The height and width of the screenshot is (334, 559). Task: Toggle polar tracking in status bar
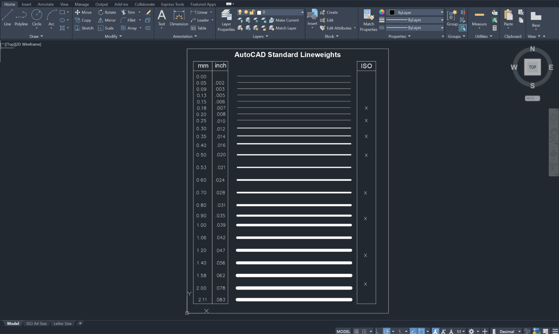(386, 331)
